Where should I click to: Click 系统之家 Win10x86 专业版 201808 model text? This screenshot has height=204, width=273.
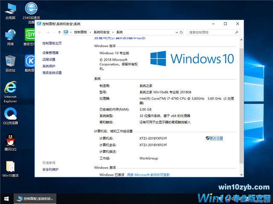click(x=165, y=92)
